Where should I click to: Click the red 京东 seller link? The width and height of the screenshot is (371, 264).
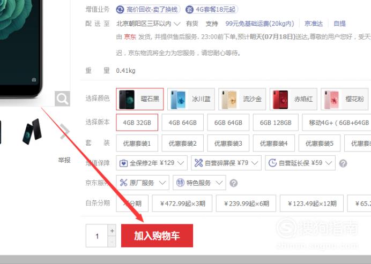130,37
